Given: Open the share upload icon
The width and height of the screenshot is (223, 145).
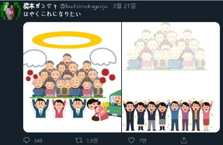Looking at the screenshot, I should click(x=184, y=140).
